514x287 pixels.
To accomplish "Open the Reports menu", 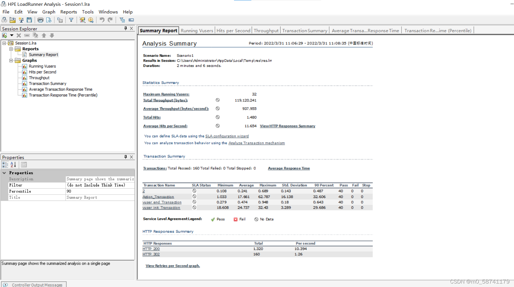I will 69,12.
